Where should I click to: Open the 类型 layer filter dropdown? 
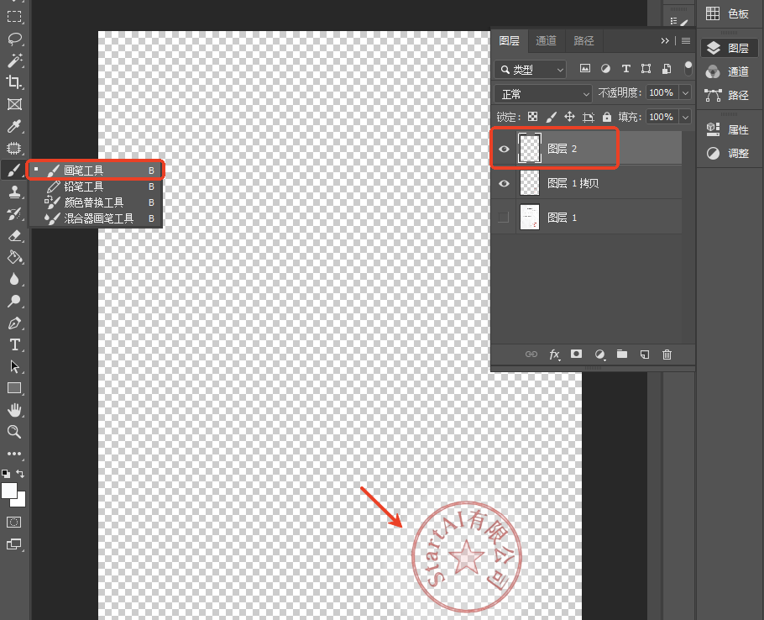(530, 70)
